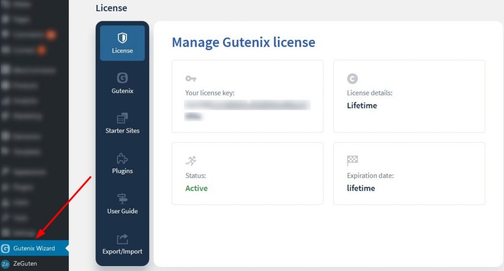
Task: Click the blurred license key value
Action: tap(248, 110)
